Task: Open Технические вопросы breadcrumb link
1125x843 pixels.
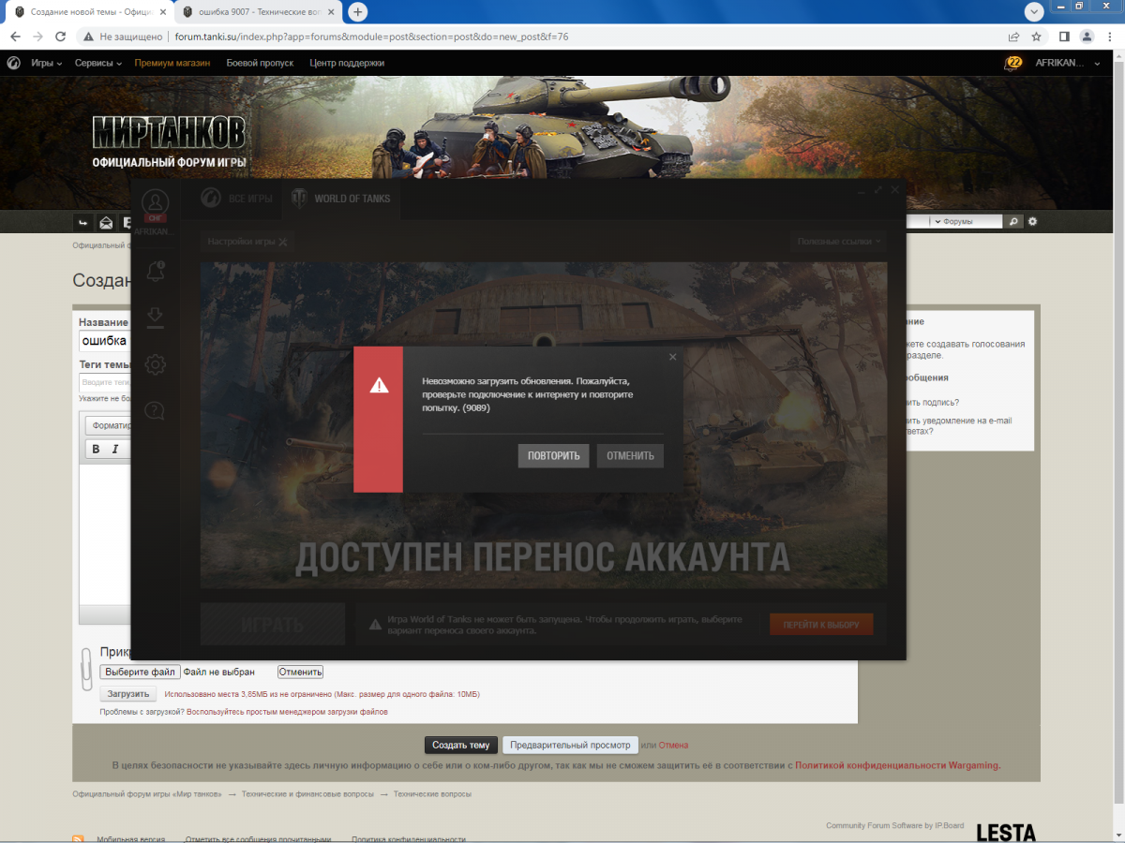Action: pos(432,793)
